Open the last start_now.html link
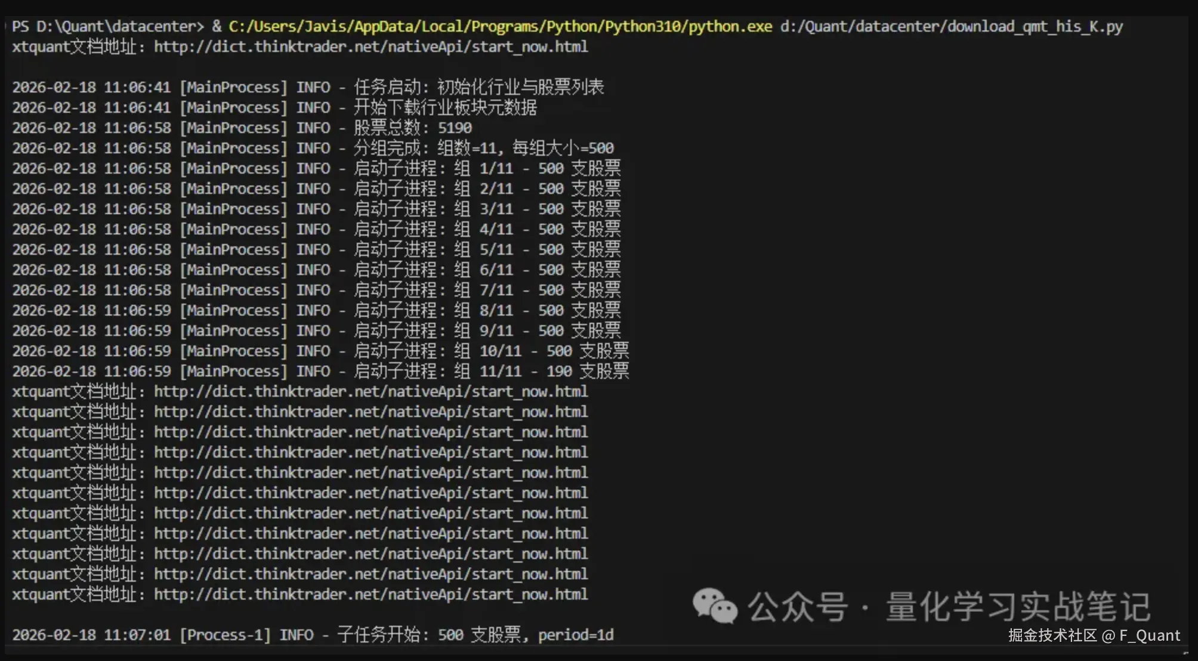Viewport: 1198px width, 661px height. [370, 594]
